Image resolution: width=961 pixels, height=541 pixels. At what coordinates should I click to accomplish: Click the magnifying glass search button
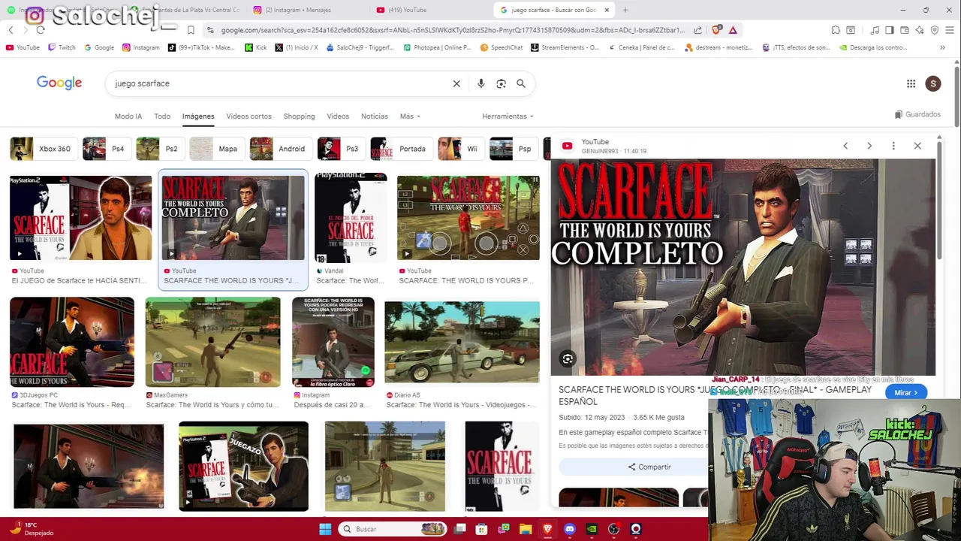(x=521, y=83)
